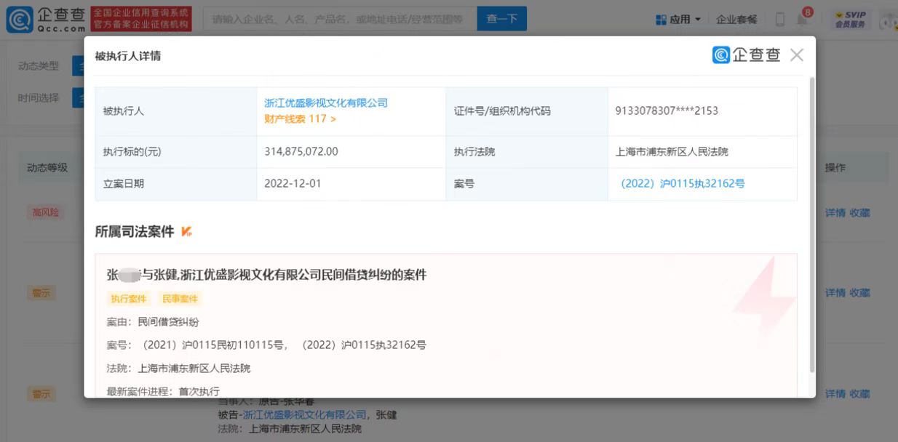The height and width of the screenshot is (442, 898).
Task: Expand the 应用 dropdown arrow
Action: tap(698, 20)
